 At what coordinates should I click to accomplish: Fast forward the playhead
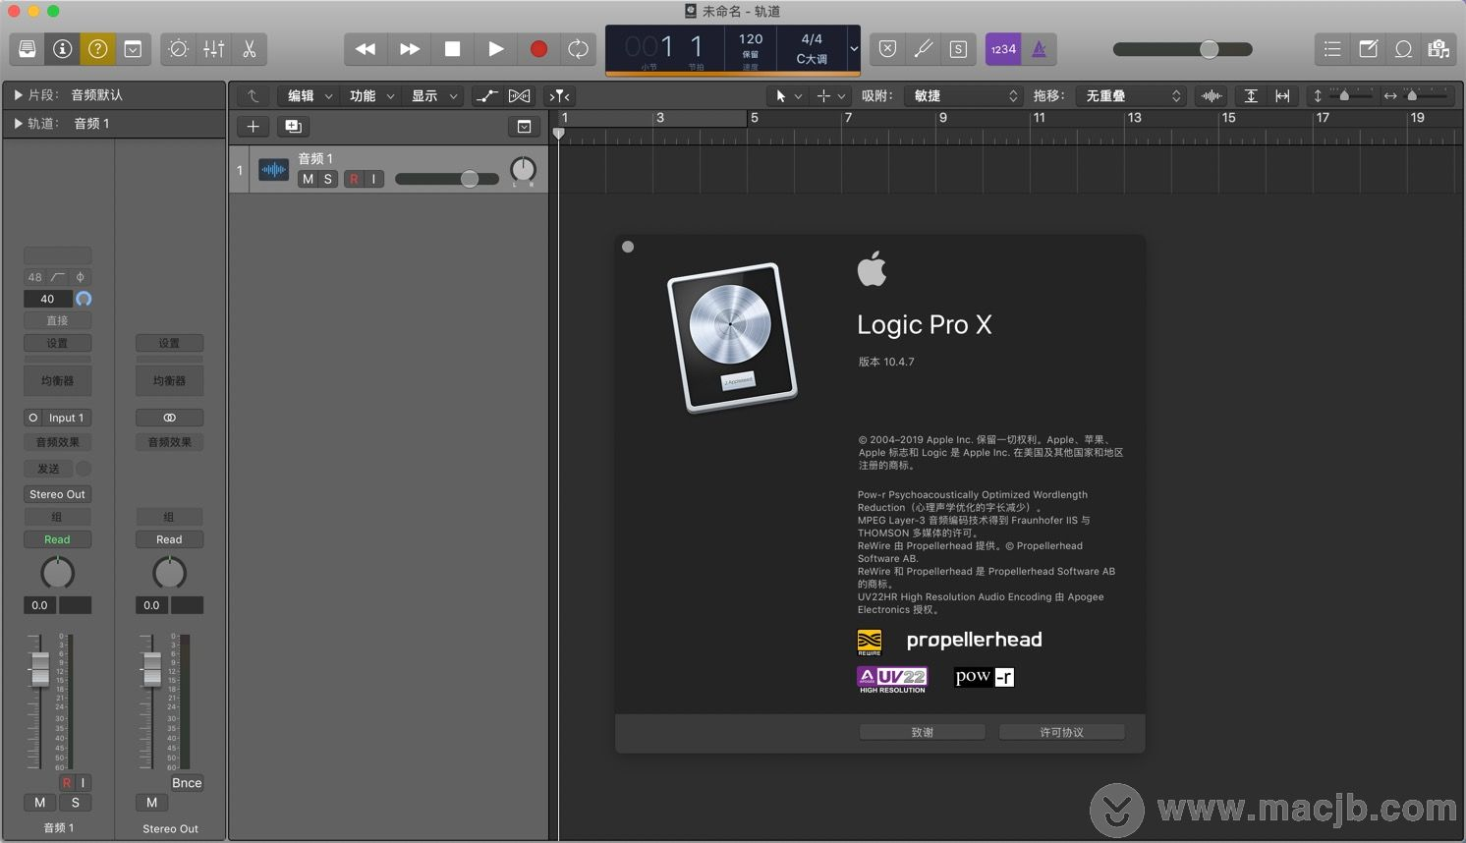[x=409, y=49]
